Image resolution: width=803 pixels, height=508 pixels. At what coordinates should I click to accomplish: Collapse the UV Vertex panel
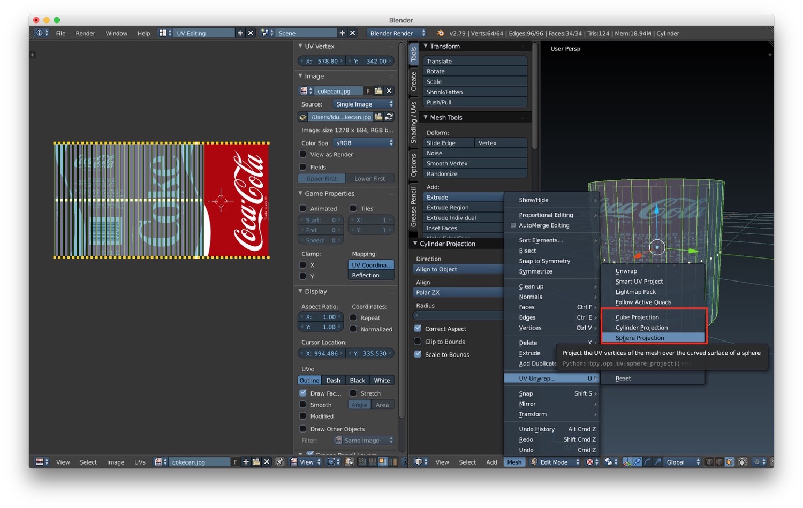click(300, 46)
